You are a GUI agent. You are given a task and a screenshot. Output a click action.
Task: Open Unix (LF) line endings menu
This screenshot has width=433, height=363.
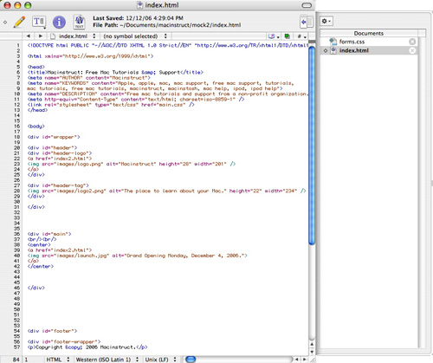[160, 360]
